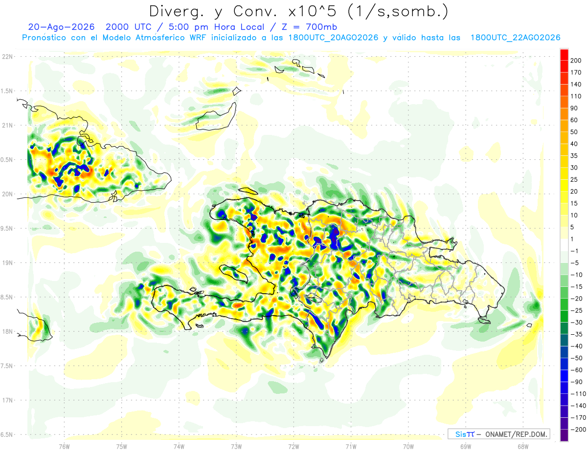Click the '71W' longitude label

pyautogui.click(x=351, y=446)
